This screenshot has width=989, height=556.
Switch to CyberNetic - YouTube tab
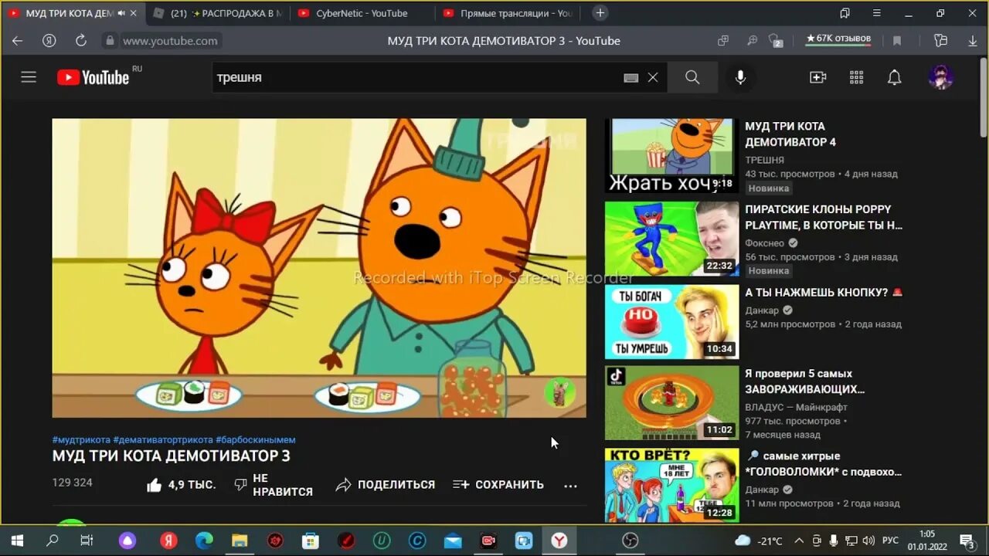pyautogui.click(x=362, y=13)
